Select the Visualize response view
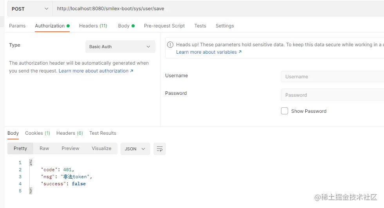This screenshot has width=384, height=208. [x=101, y=148]
